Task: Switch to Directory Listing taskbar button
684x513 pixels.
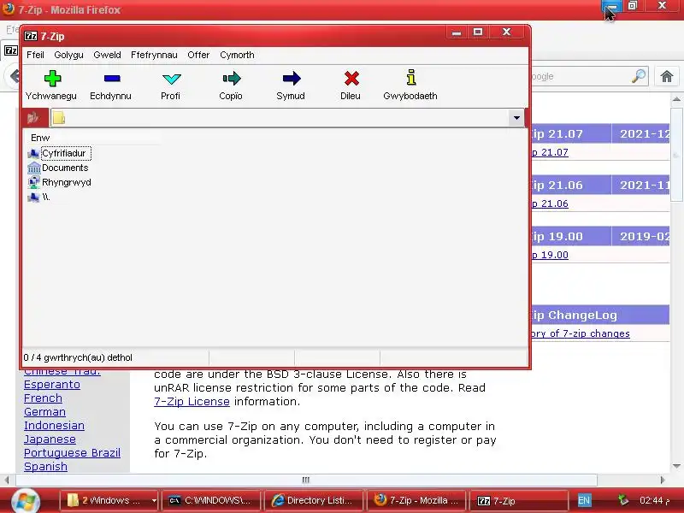Action: [x=313, y=500]
